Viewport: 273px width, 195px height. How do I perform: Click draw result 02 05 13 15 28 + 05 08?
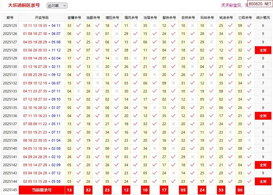42,181
